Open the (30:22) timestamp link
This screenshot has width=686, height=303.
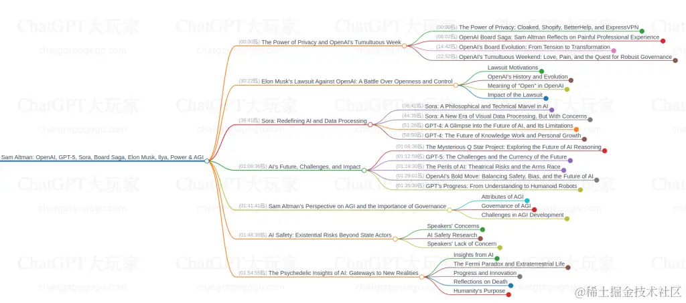(x=249, y=81)
